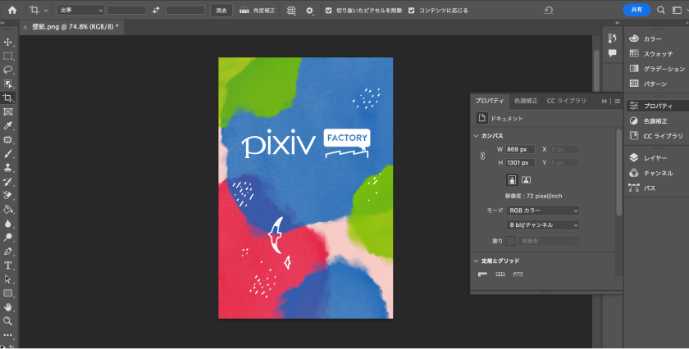Open the History panel icon
This screenshot has height=349, width=689.
612,39
